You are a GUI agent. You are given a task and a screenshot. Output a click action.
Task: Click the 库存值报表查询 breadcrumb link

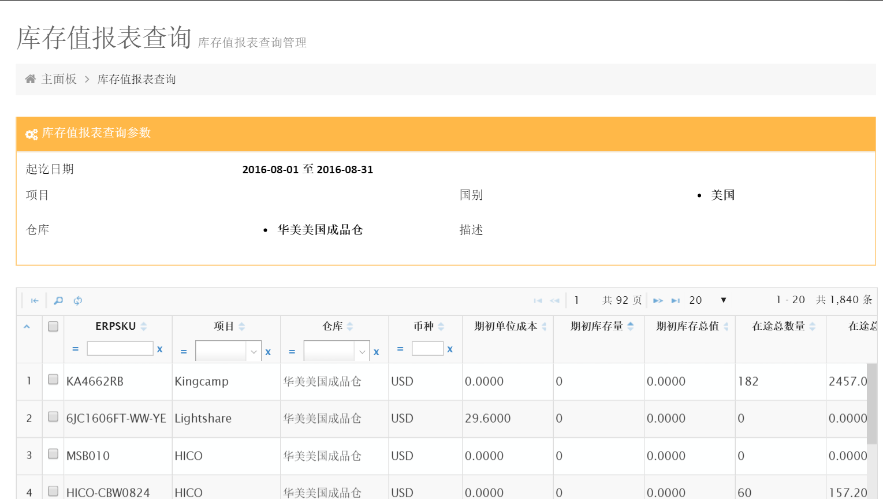(136, 79)
